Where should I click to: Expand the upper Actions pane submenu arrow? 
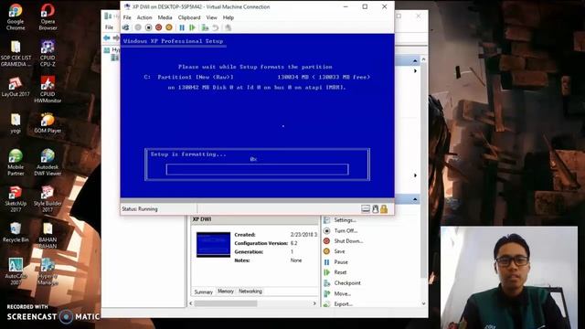coord(415,71)
